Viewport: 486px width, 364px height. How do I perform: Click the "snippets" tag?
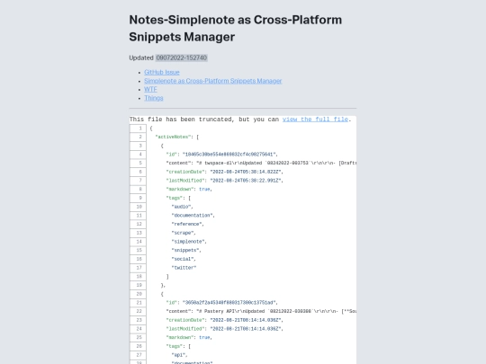click(185, 250)
